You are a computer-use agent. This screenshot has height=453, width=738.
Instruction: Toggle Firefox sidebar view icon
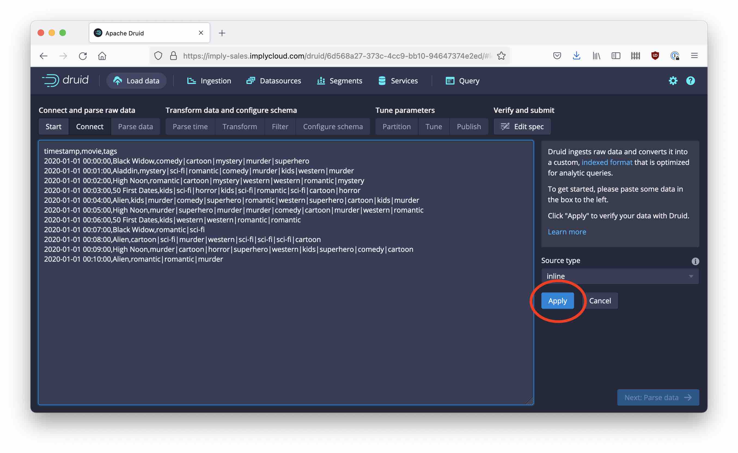[616, 56]
